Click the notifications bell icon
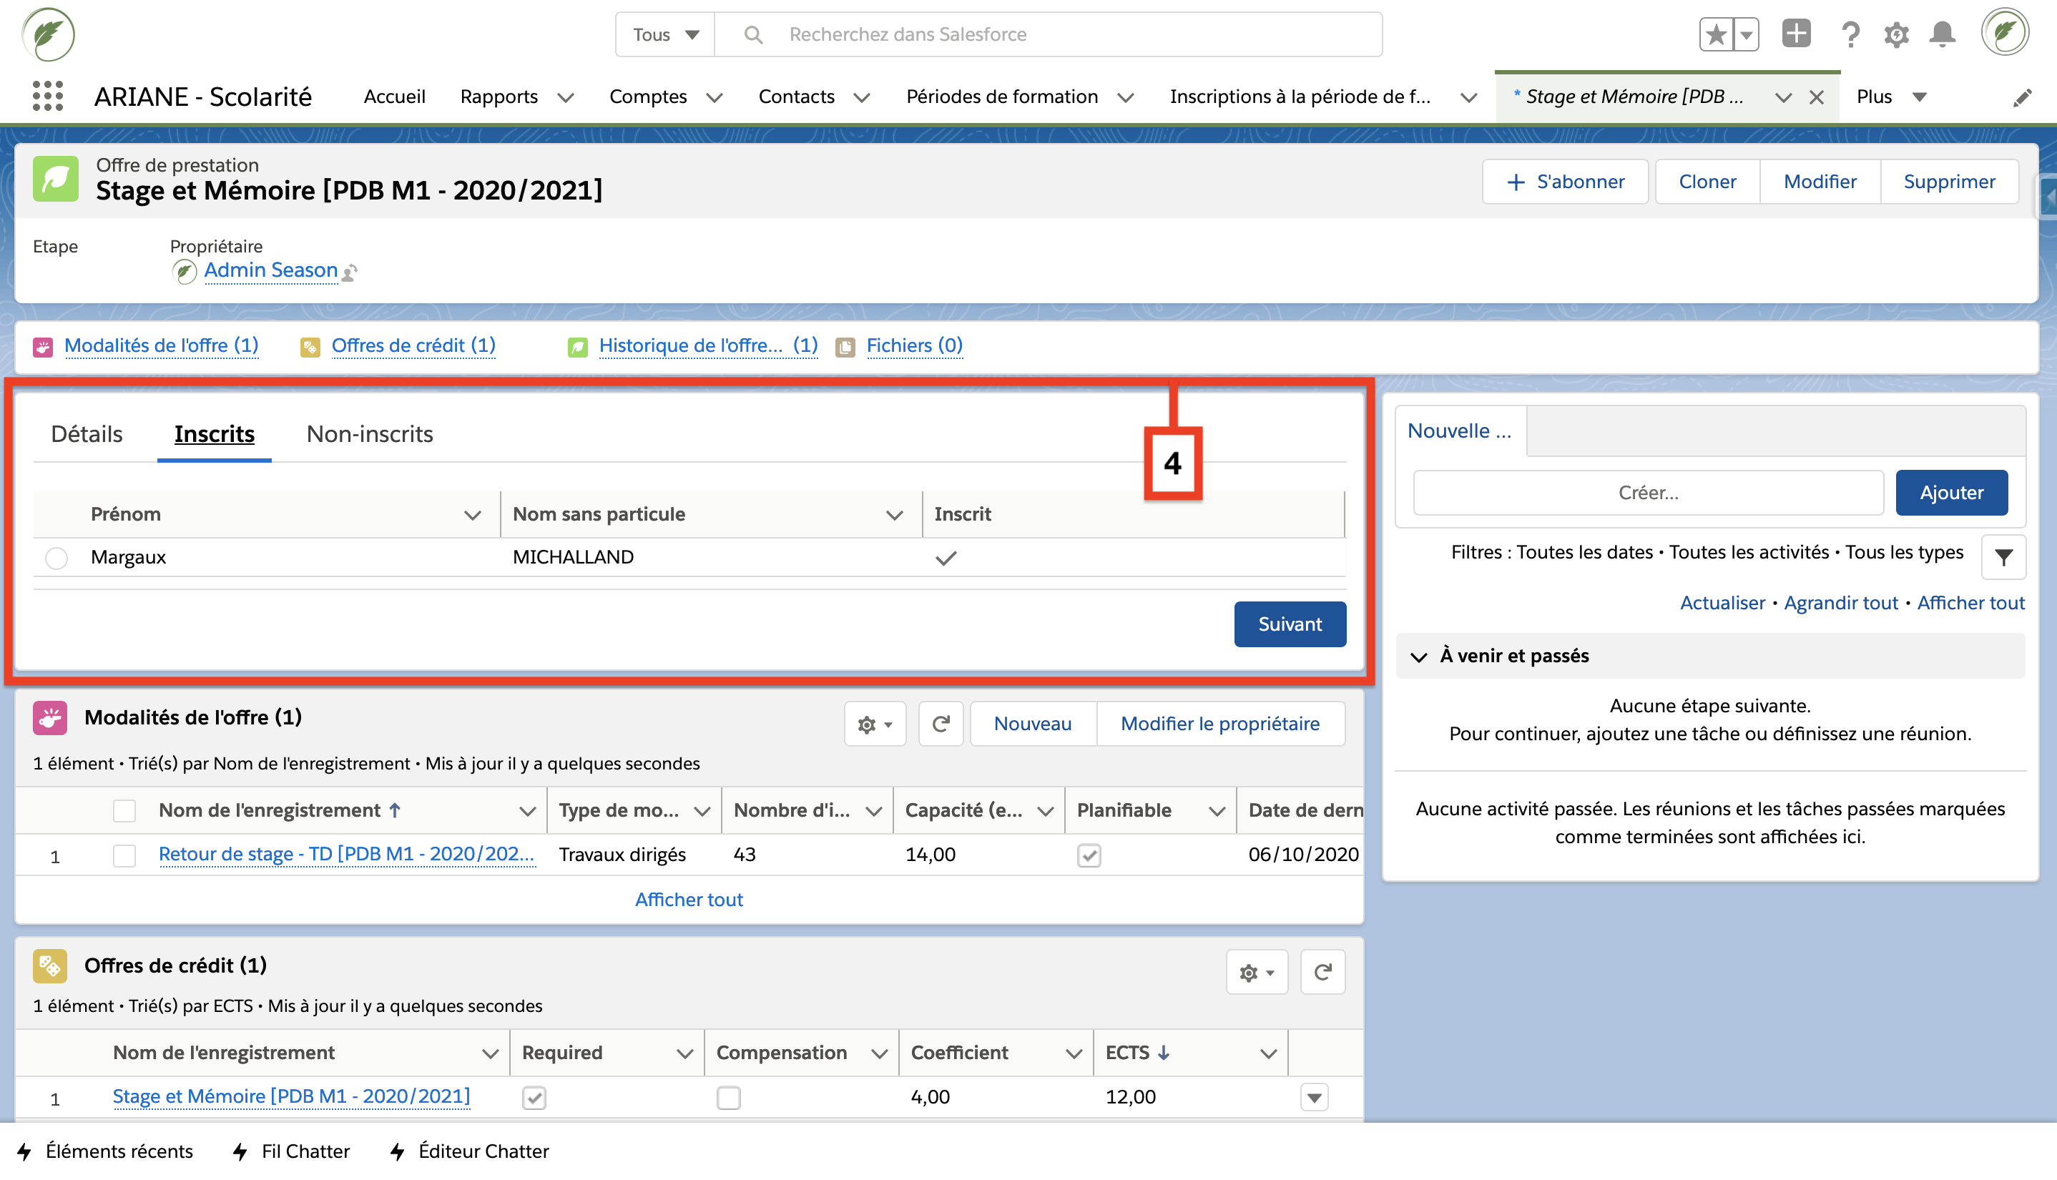The height and width of the screenshot is (1180, 2057). 1942,34
